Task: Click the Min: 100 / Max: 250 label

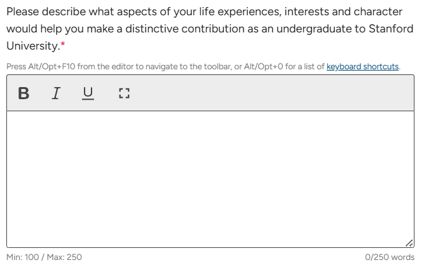Action: 44,257
